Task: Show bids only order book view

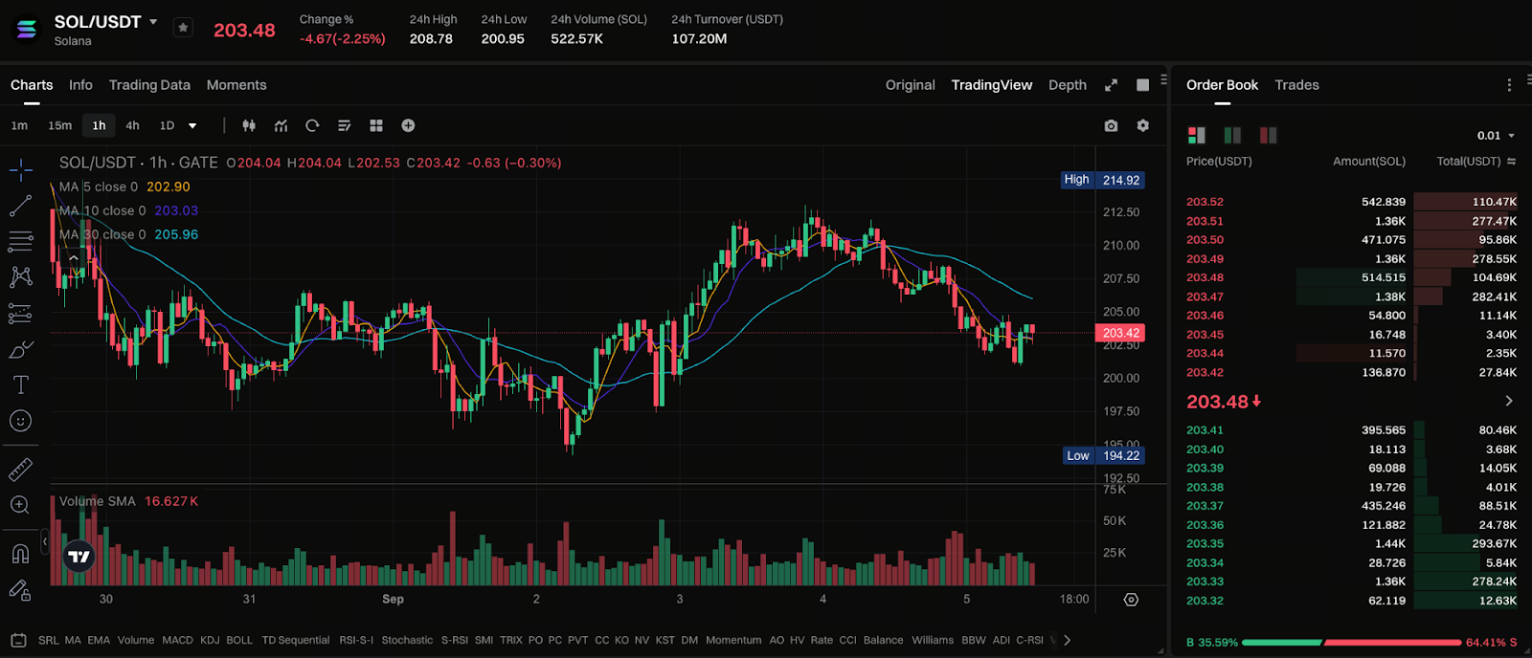Action: point(1232,136)
